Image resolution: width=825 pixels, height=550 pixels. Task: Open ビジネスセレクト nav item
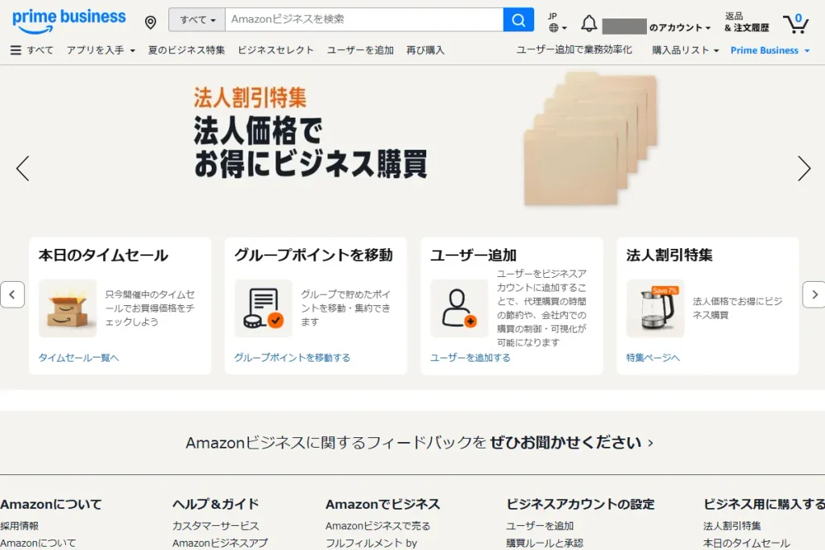pos(276,50)
